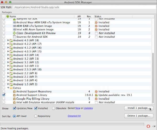Click the Status column header
157x130 pixels.
(113, 17)
